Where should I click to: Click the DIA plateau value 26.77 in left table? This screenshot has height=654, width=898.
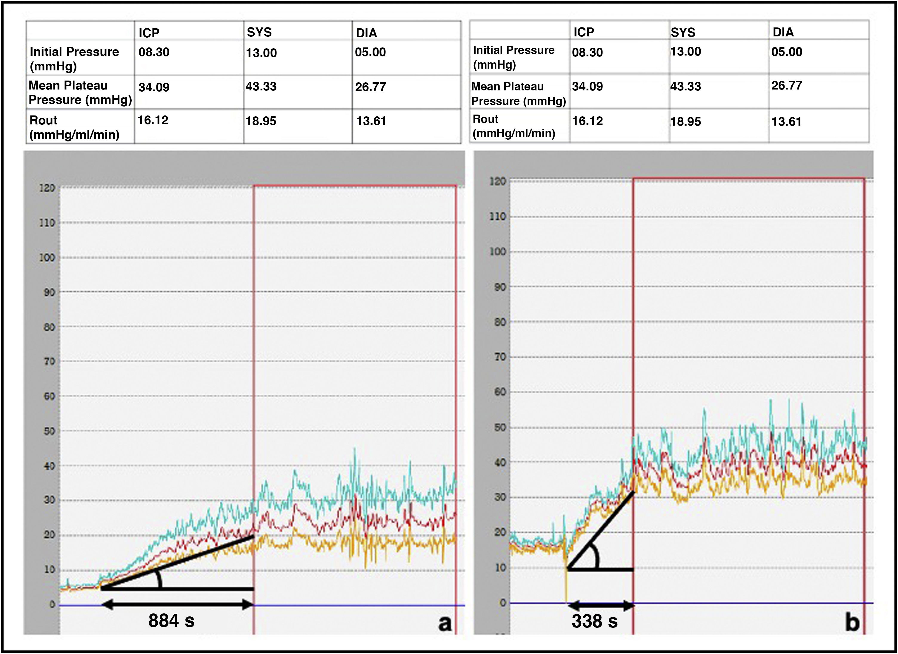[370, 87]
